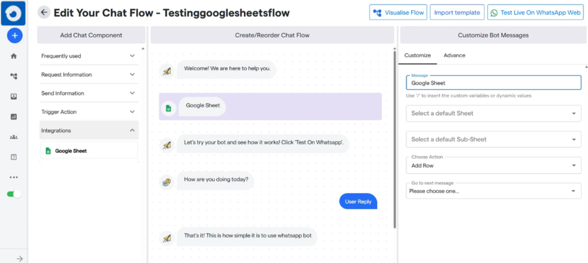
Task: Click the Message input field
Action: [x=493, y=83]
